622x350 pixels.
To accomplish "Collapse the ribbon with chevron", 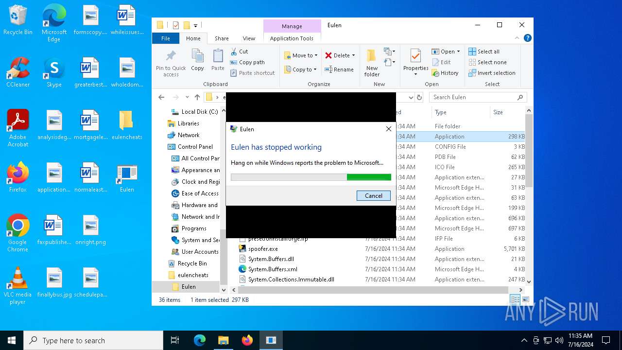I will click(517, 38).
